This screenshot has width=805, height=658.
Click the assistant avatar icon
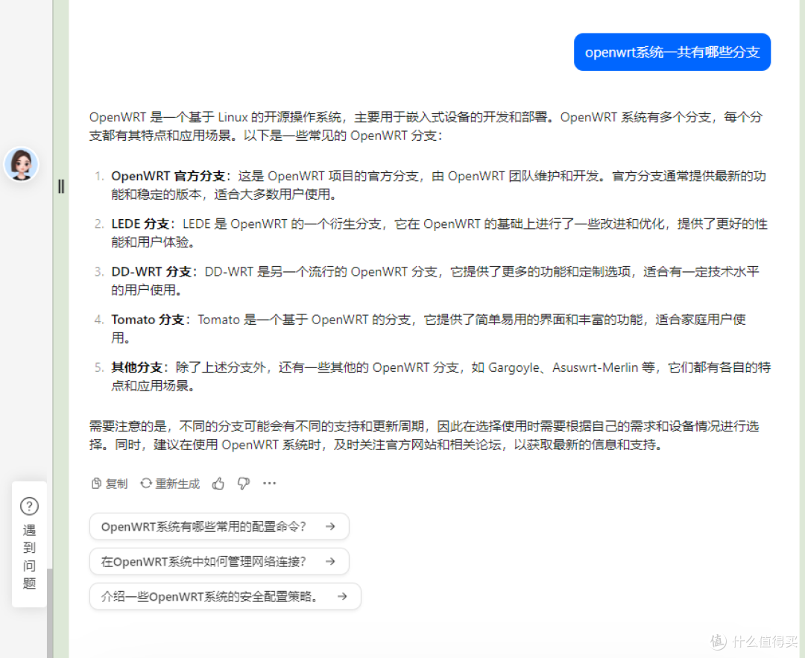[x=21, y=165]
